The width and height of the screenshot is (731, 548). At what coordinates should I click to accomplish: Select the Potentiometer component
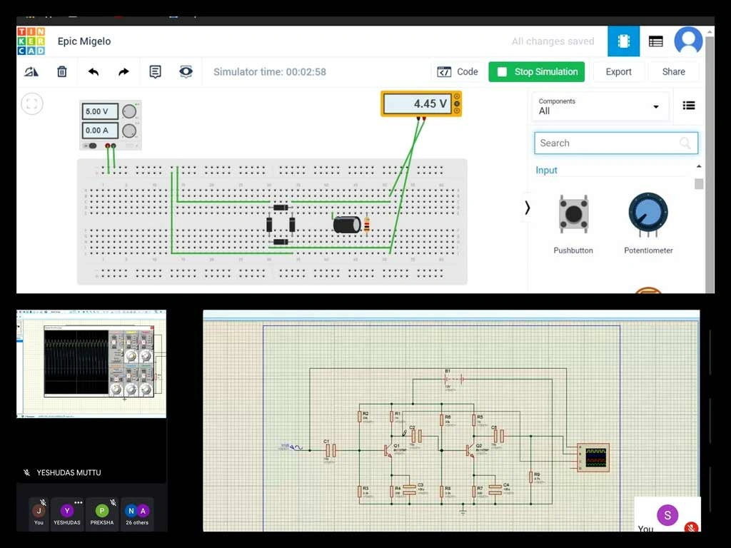pyautogui.click(x=648, y=224)
